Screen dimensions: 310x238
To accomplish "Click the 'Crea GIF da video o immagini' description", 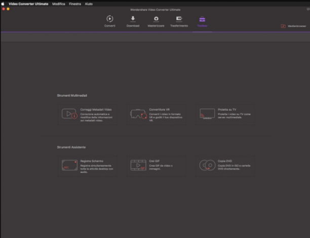I will point(161,167).
